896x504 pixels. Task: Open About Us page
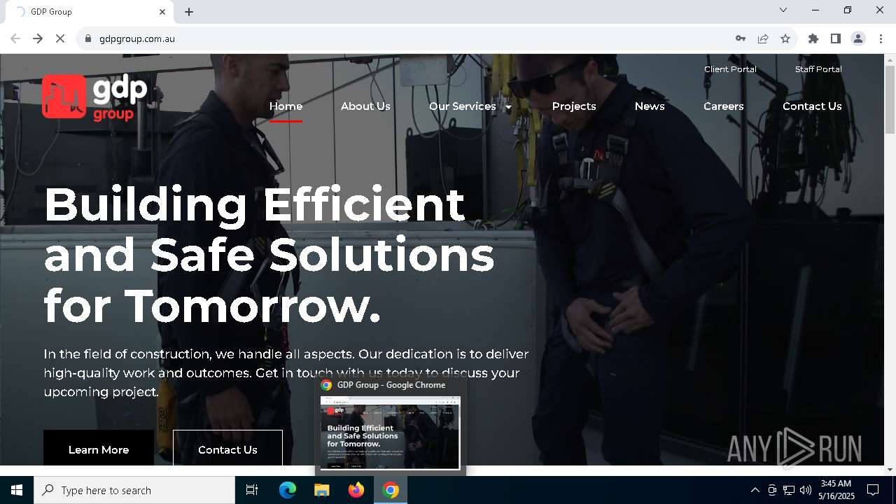[x=365, y=106]
